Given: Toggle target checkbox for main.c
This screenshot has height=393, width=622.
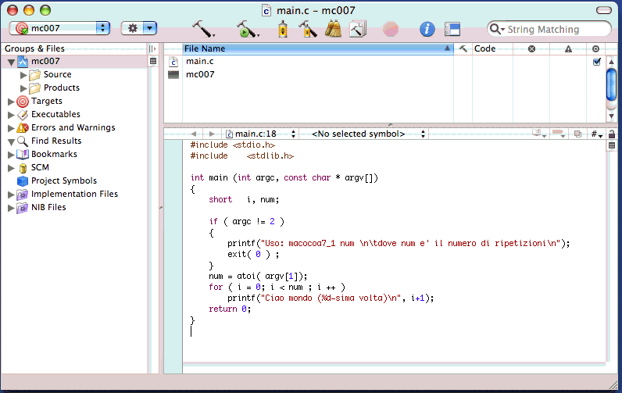Looking at the screenshot, I should (x=597, y=62).
